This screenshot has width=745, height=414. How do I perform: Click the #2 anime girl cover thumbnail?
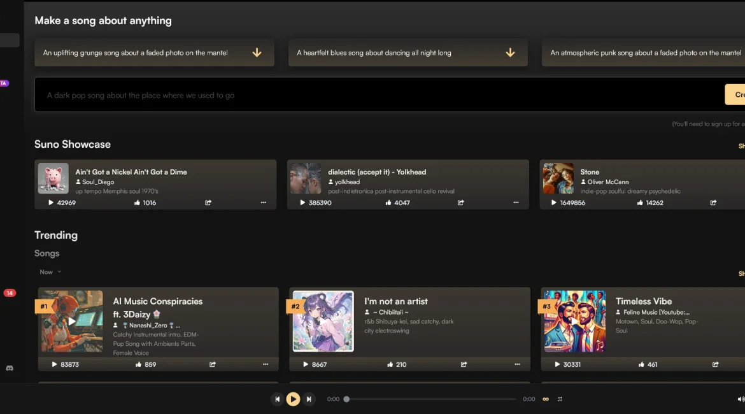[x=323, y=321]
